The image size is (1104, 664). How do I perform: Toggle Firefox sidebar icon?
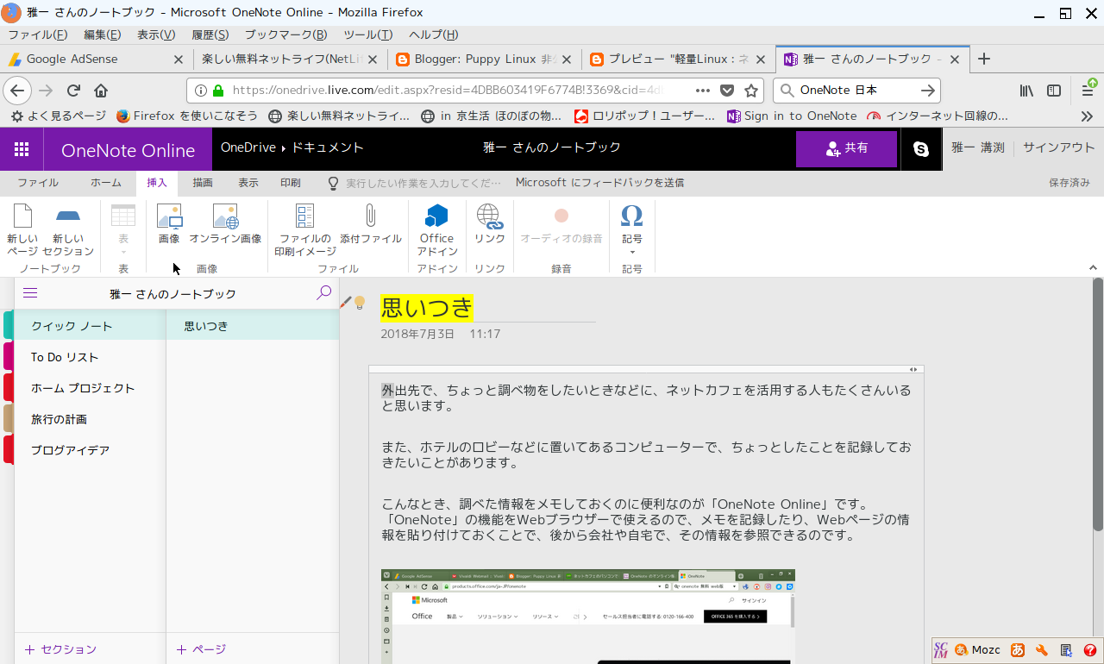click(x=1054, y=91)
